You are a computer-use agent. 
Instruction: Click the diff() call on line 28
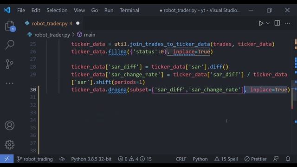219,67
